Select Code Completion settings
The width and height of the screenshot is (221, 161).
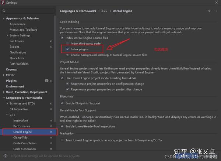(25, 143)
